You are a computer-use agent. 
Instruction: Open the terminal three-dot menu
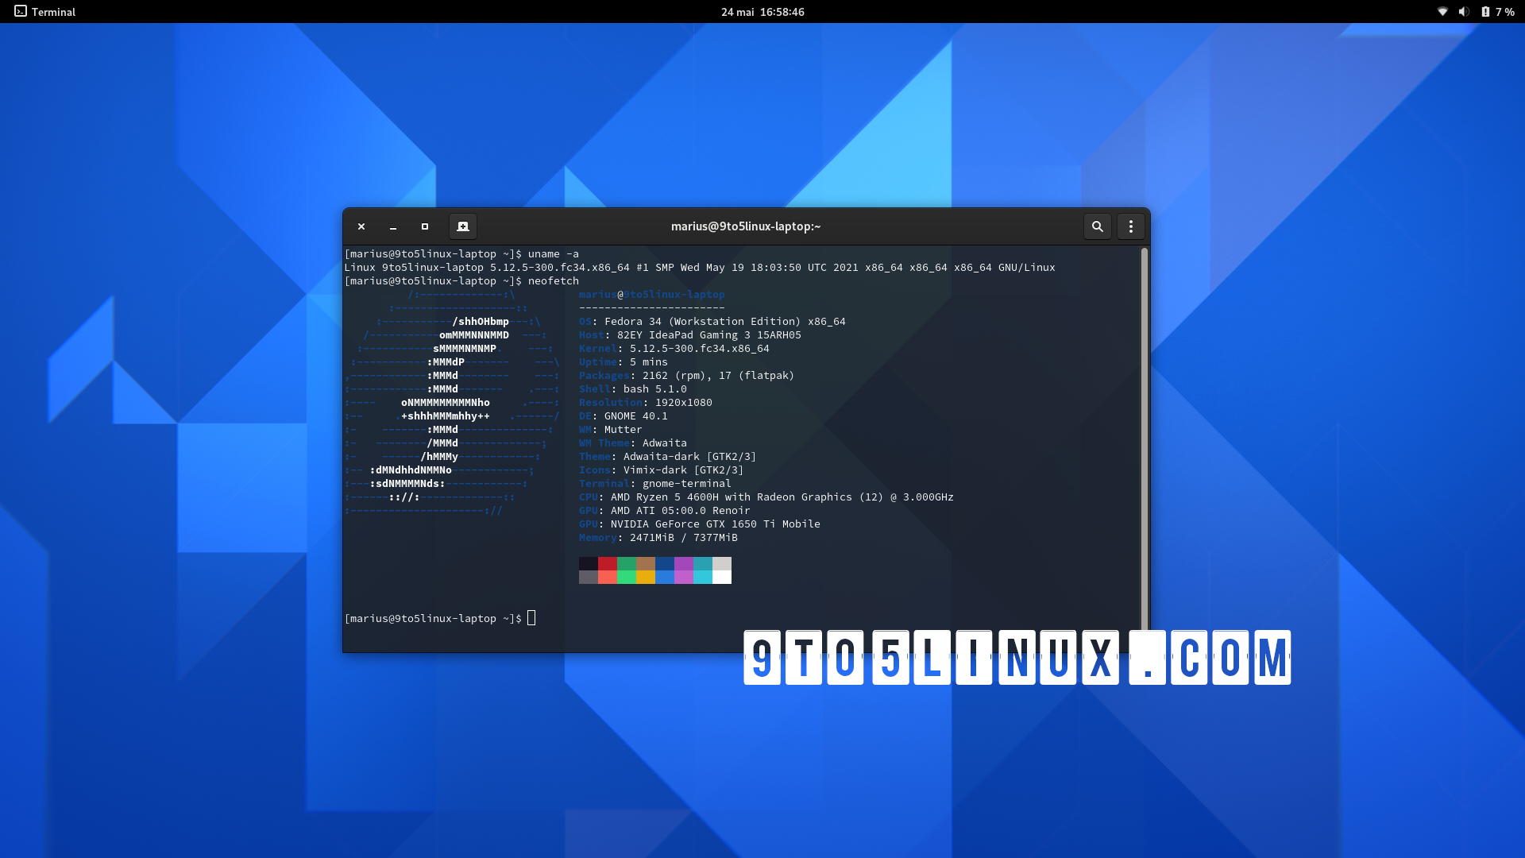pyautogui.click(x=1130, y=226)
